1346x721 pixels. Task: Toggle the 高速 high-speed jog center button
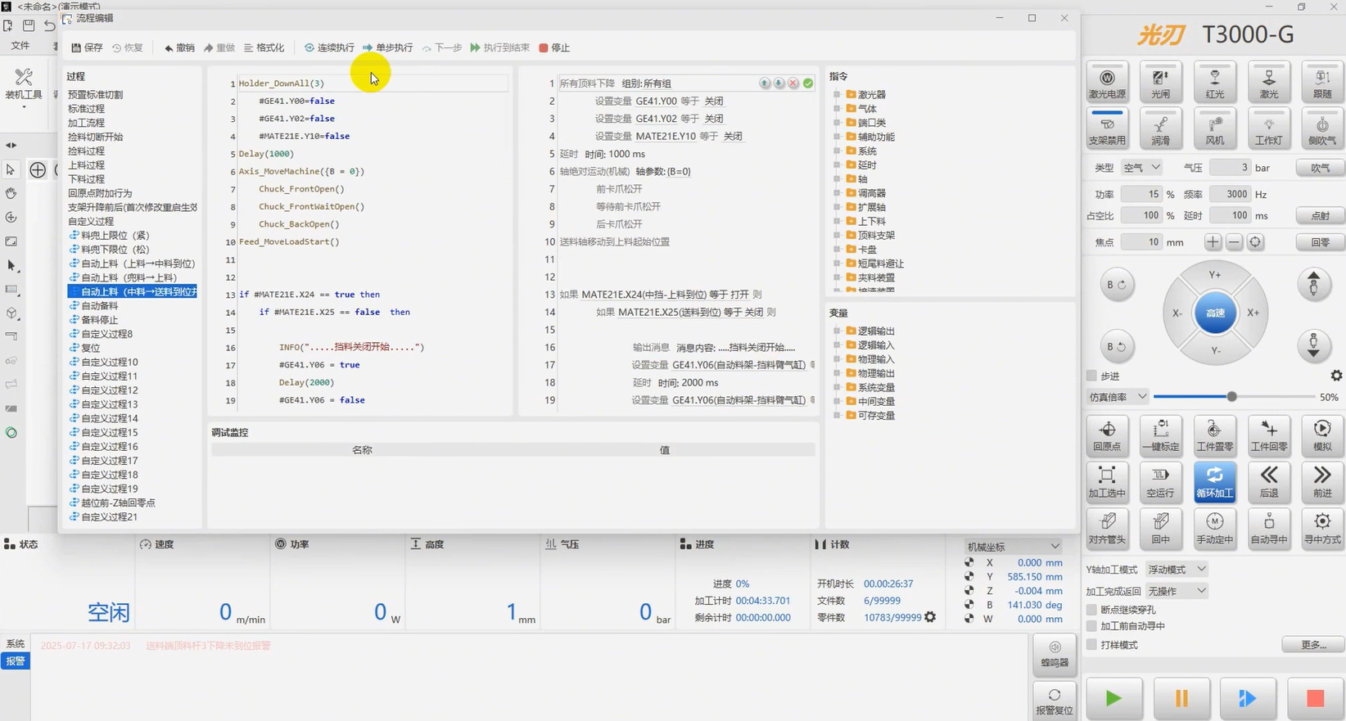pos(1215,313)
